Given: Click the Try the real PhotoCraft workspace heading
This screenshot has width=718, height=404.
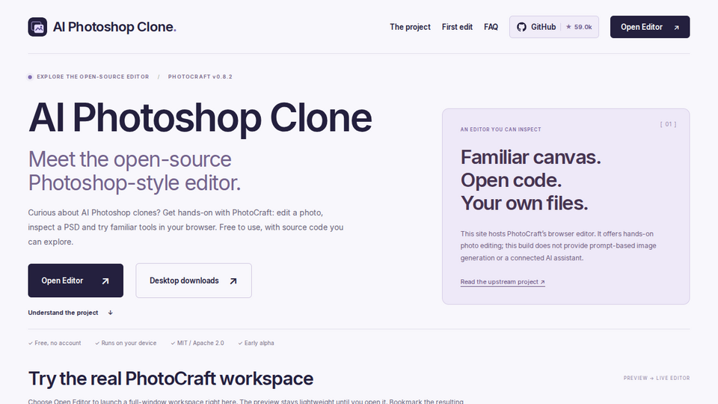Looking at the screenshot, I should coord(171,379).
